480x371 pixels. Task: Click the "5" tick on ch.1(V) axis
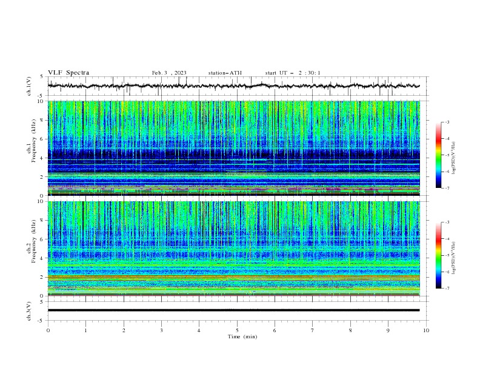coord(42,76)
